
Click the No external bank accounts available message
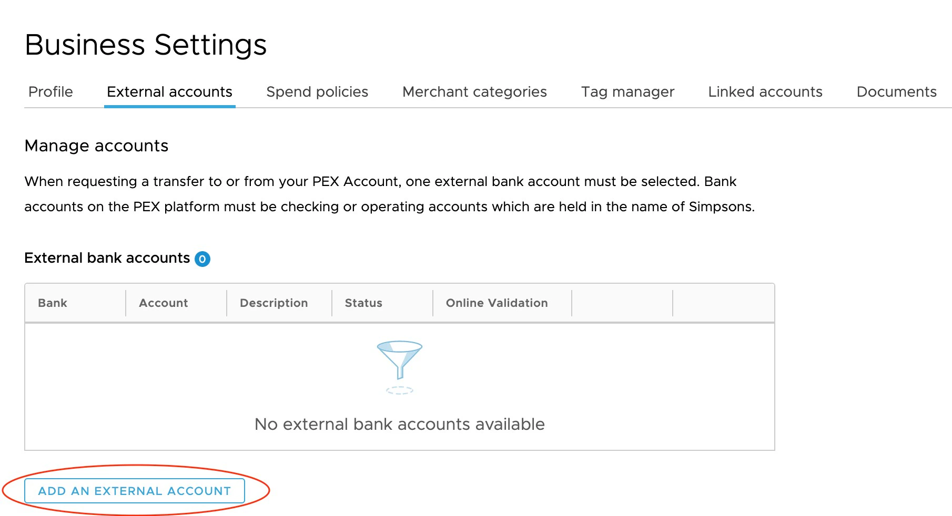tap(399, 424)
